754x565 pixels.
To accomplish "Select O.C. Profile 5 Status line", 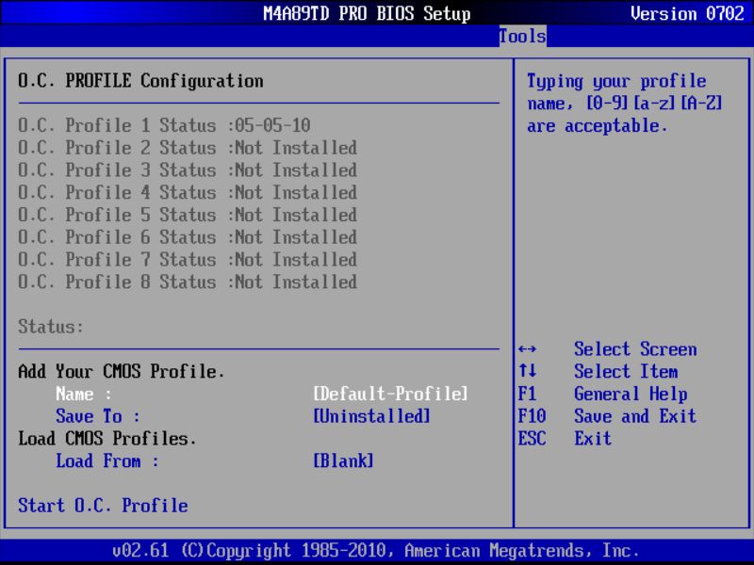I will [x=185, y=215].
